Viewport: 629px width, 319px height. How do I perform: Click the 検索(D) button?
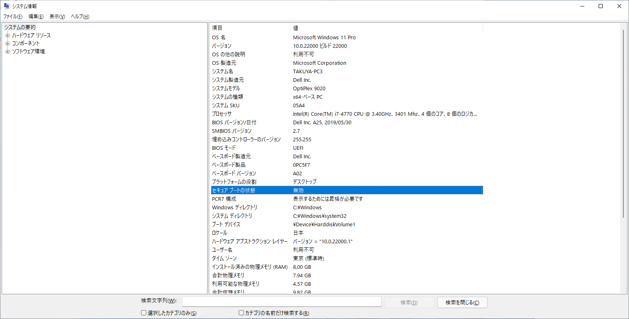pyautogui.click(x=409, y=302)
